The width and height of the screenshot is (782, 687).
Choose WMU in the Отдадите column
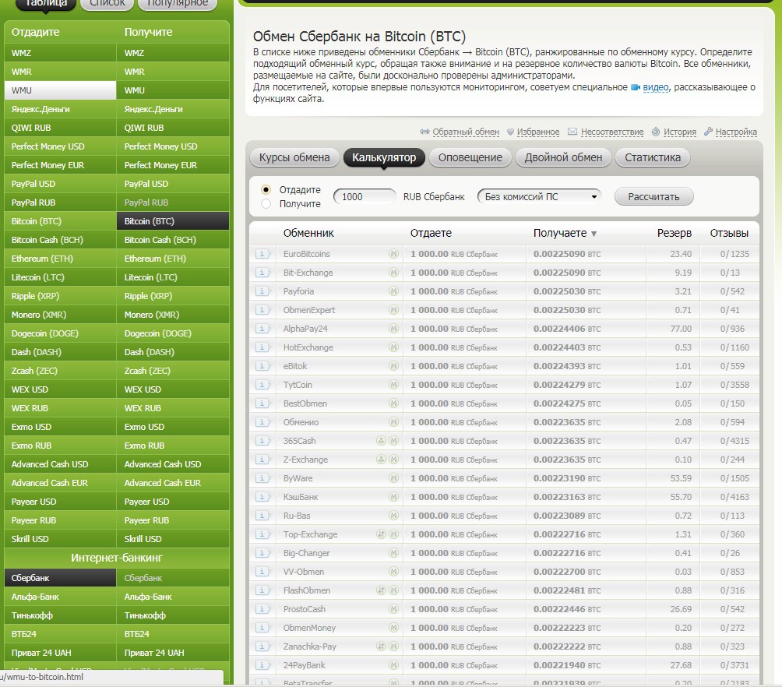[60, 90]
